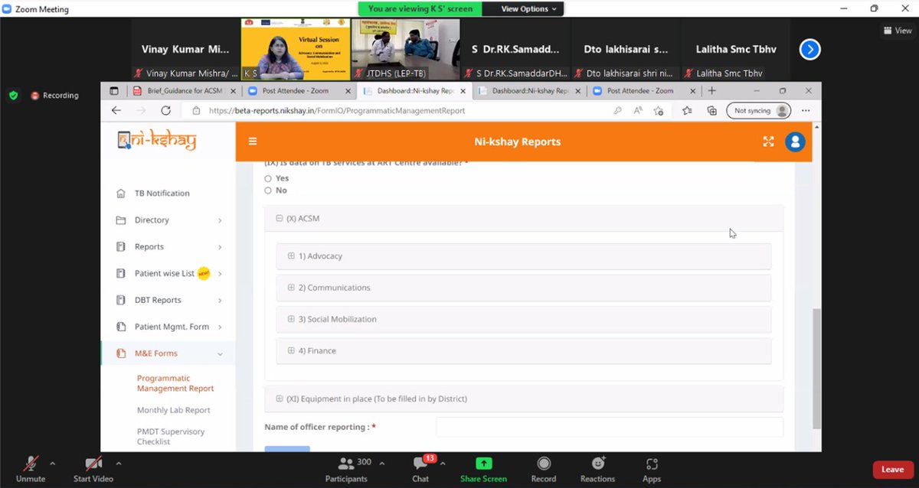Image resolution: width=919 pixels, height=488 pixels.
Task: Expand the DBT Reports sidebar menu
Action: tap(168, 301)
